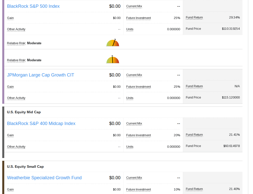
Task: Click the risk gauge icon directly below BlackRock S&P 500 Index
Action: click(113, 43)
